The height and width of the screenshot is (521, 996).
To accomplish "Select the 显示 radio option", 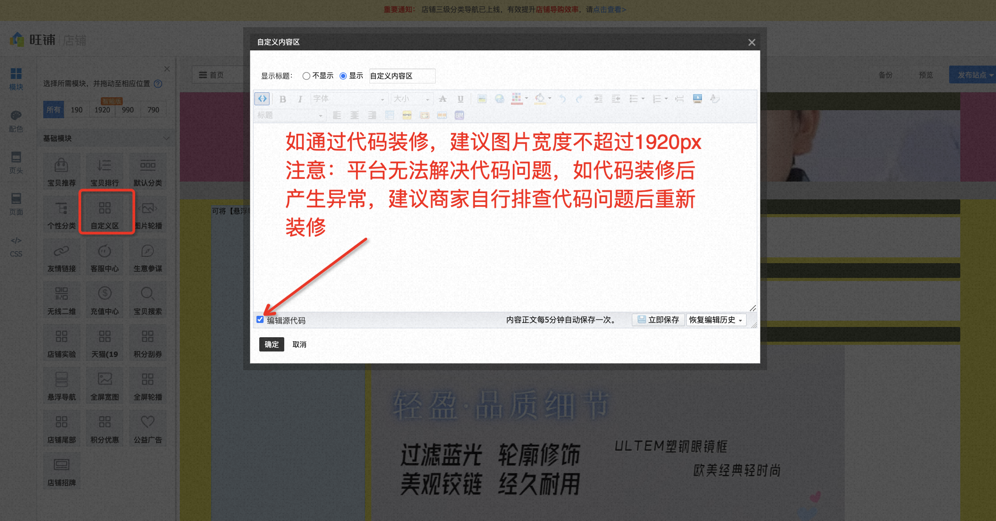I will 343,76.
